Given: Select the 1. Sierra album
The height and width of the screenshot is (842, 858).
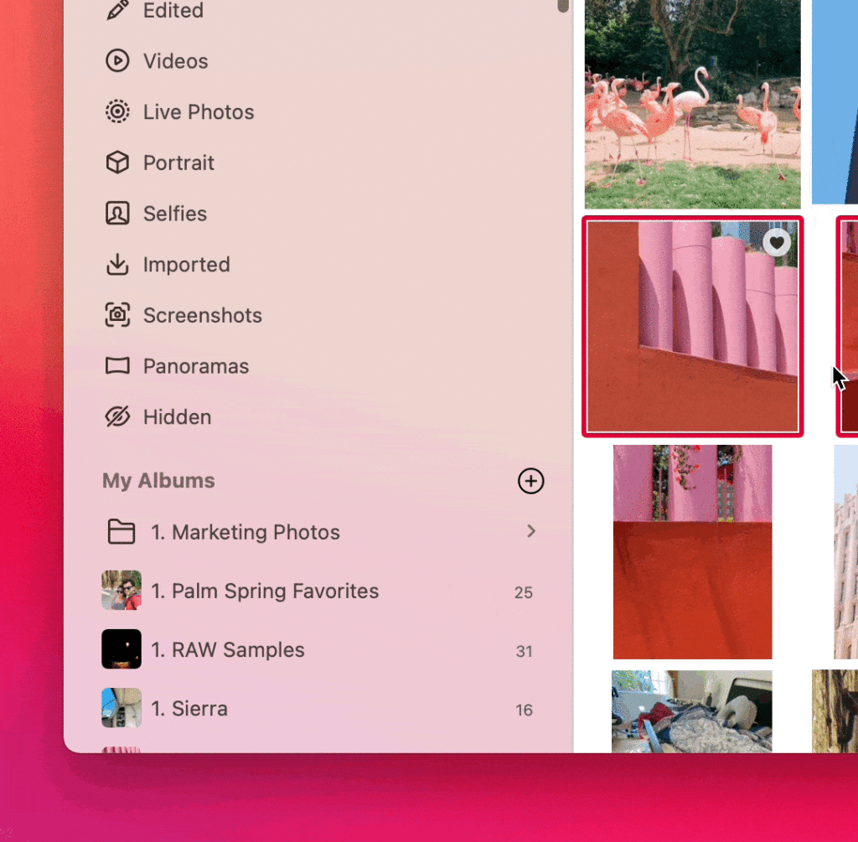Looking at the screenshot, I should (x=189, y=709).
